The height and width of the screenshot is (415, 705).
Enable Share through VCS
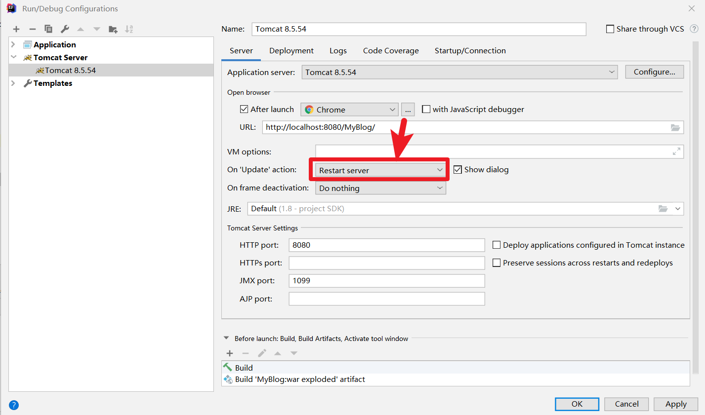point(610,29)
